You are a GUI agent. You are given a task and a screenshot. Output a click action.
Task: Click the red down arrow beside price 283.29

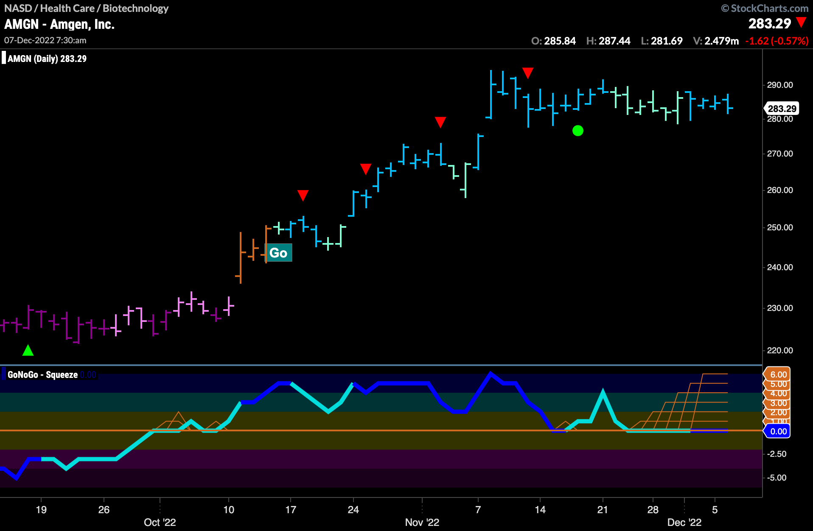coord(801,22)
